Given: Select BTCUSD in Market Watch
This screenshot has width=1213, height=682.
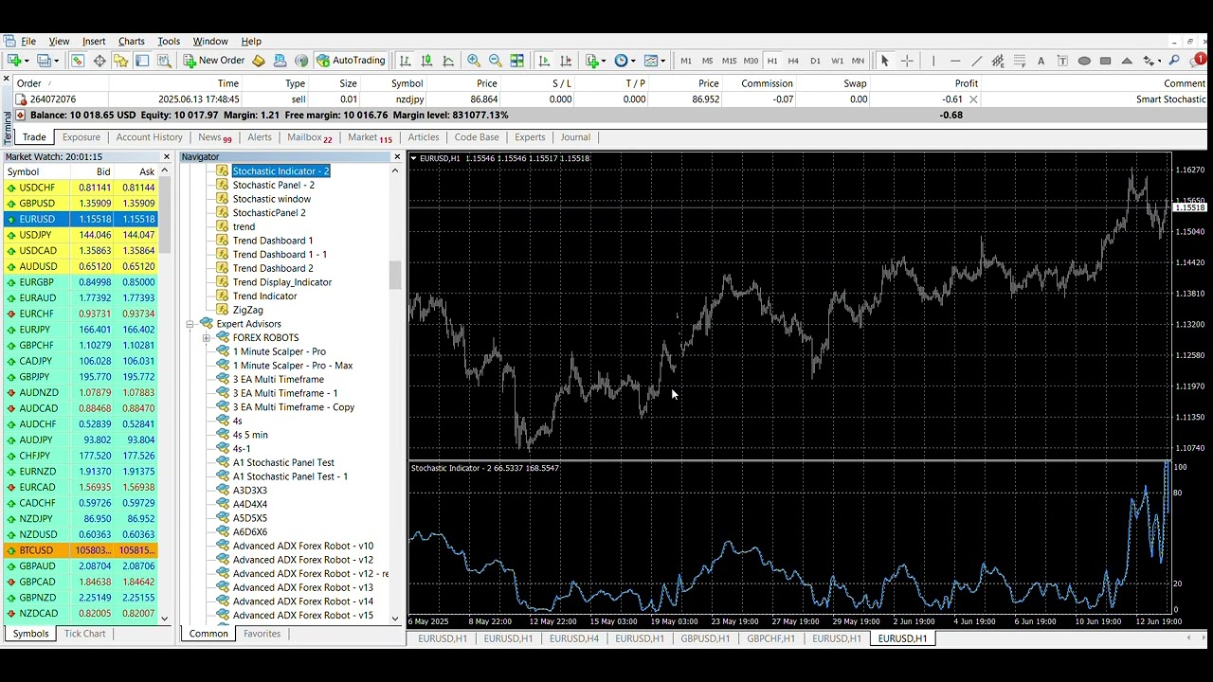Looking at the screenshot, I should (x=36, y=550).
